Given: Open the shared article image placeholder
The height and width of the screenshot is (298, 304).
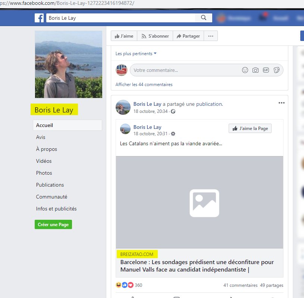Looking at the screenshot, I should 200,202.
